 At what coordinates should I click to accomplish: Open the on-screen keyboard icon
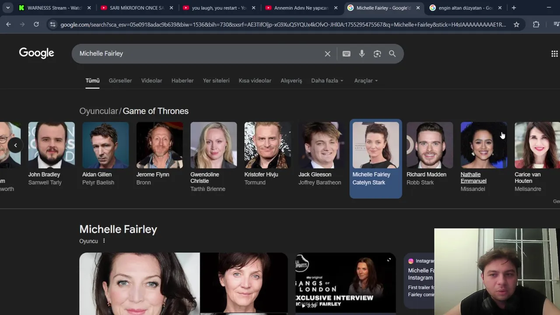click(x=346, y=54)
